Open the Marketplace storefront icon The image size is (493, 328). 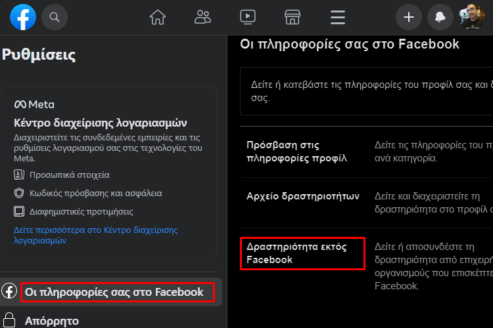(293, 17)
